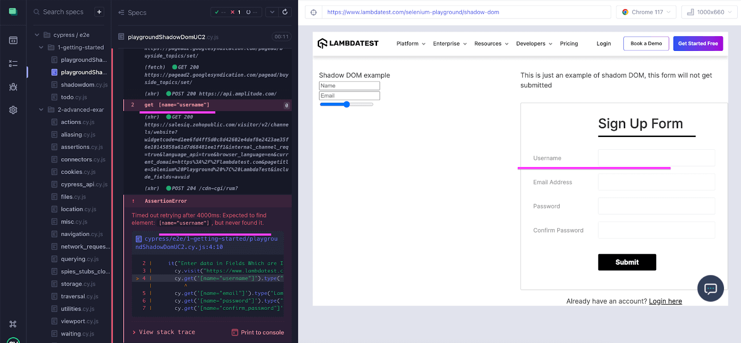
Task: Click the Pricing navigation item
Action: pos(569,44)
